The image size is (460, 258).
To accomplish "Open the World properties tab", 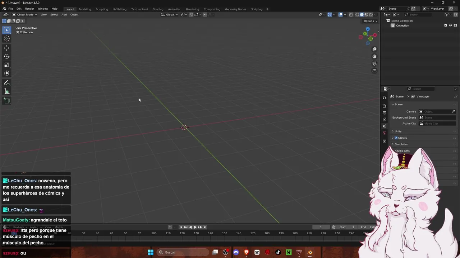I will [x=385, y=133].
